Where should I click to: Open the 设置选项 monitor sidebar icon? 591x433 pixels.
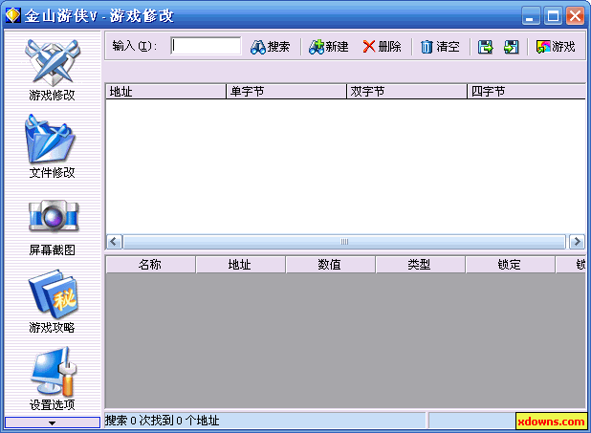pyautogui.click(x=53, y=379)
